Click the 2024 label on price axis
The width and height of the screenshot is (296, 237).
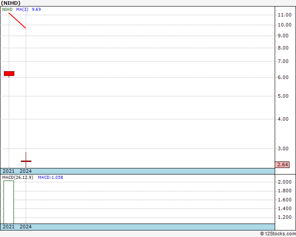[x=26, y=171]
